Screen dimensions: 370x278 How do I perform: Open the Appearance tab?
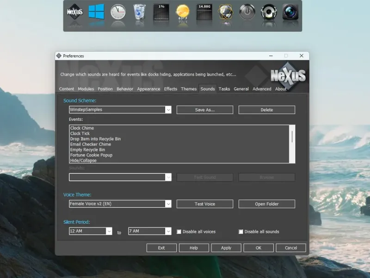[148, 89]
